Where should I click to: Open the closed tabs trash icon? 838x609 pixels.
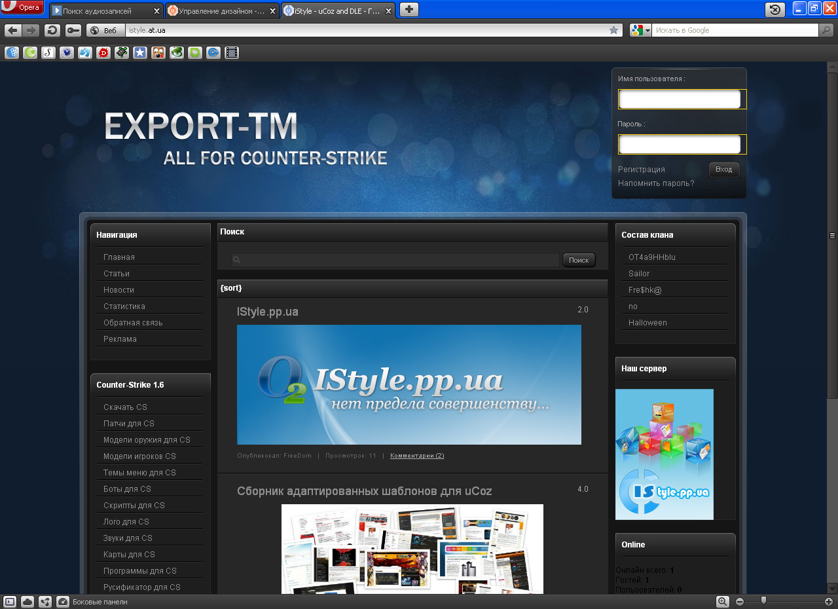pos(775,9)
